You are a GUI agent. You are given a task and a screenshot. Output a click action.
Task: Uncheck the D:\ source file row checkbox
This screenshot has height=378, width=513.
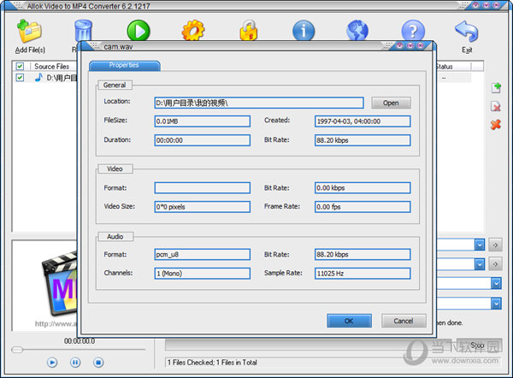tap(20, 78)
